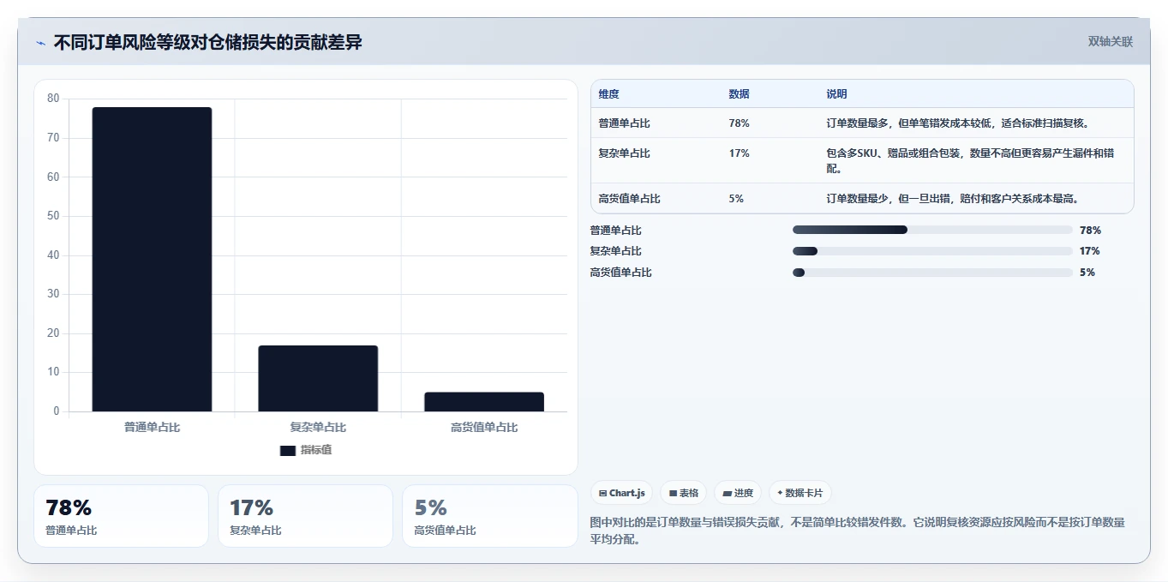Viewport: 1168px width, 582px height.
Task: Click the Chart.js tag chip
Action: point(621,493)
